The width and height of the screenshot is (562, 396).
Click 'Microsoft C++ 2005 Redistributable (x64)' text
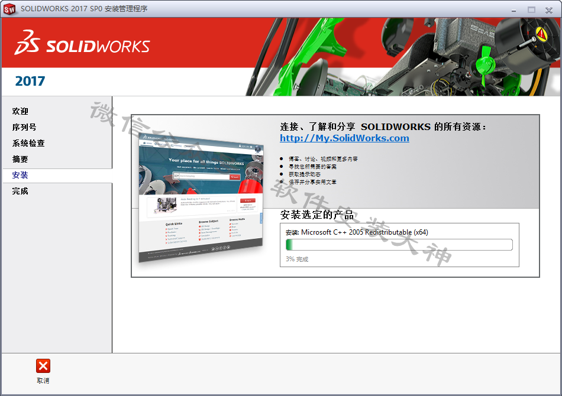click(x=364, y=232)
